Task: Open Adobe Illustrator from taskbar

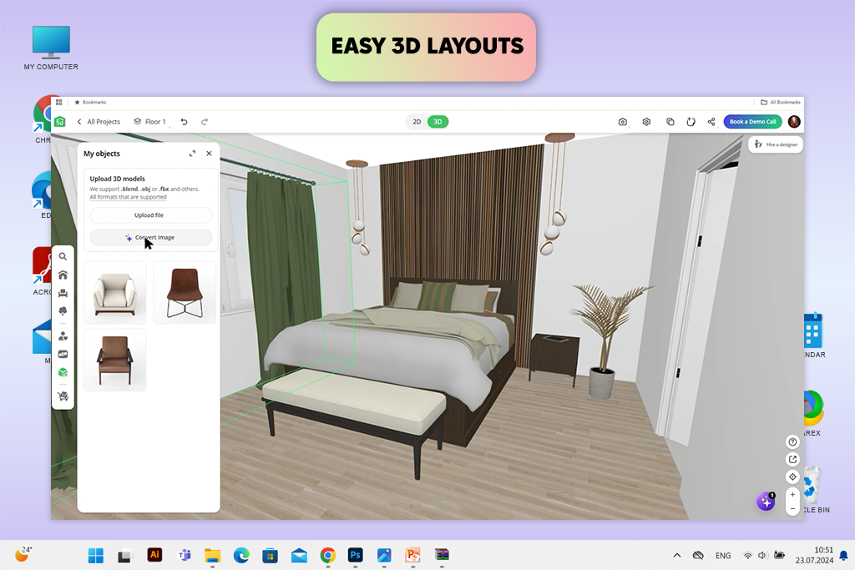Action: click(154, 555)
